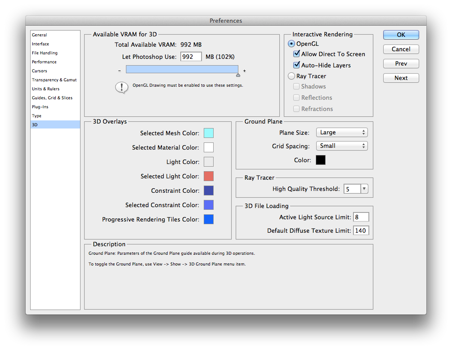452x350 pixels.
Task: Toggle the Reflections checkbox
Action: (296, 97)
